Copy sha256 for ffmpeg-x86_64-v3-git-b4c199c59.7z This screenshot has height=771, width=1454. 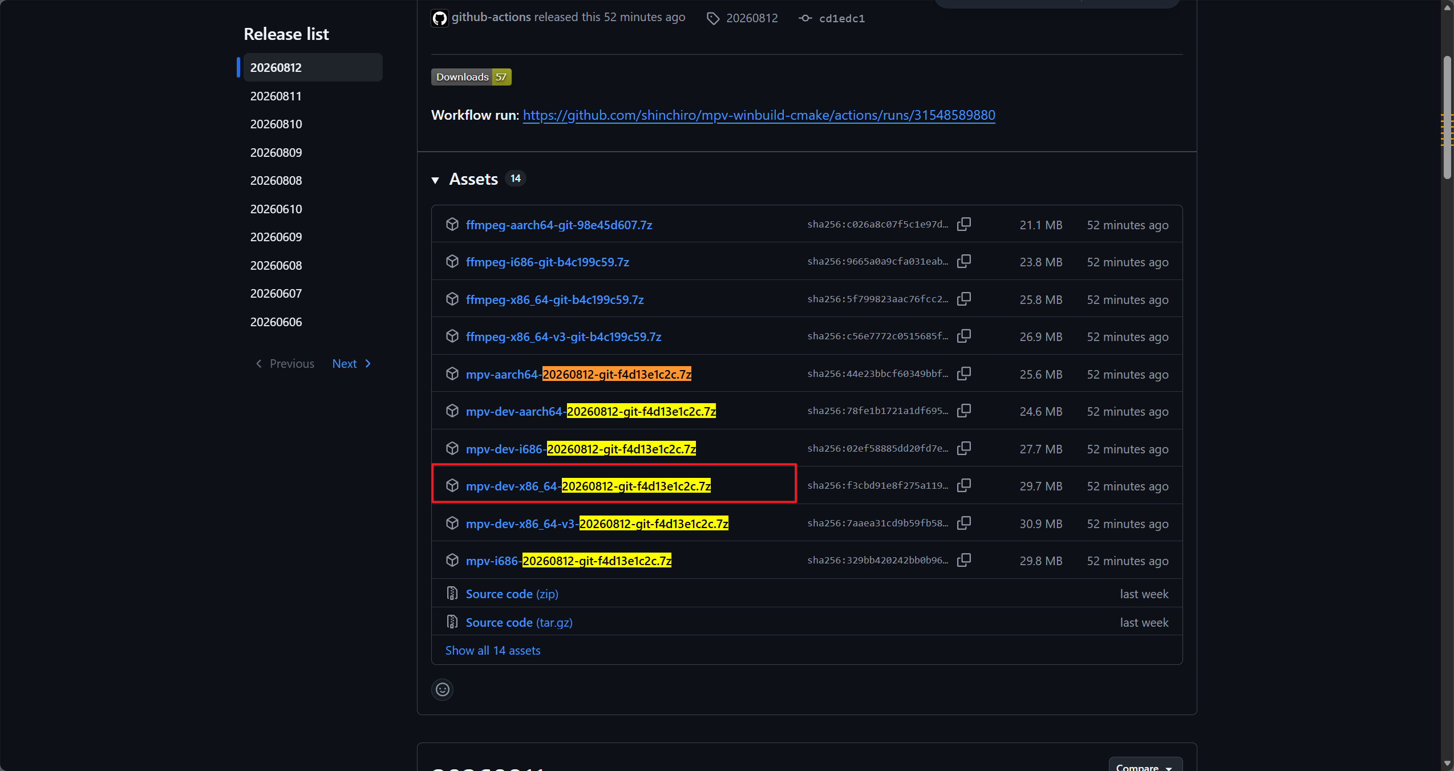click(x=964, y=336)
